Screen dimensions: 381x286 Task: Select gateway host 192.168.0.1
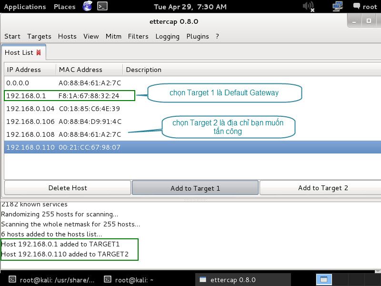192,96
